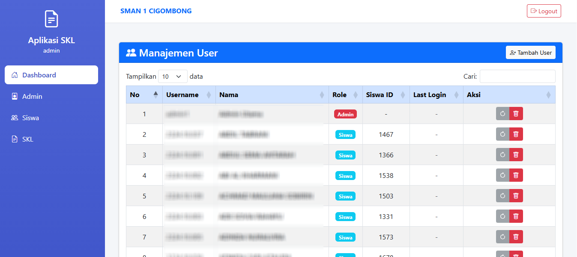Delete user with Siswa ID 1331
The height and width of the screenshot is (257, 577).
[x=516, y=216]
